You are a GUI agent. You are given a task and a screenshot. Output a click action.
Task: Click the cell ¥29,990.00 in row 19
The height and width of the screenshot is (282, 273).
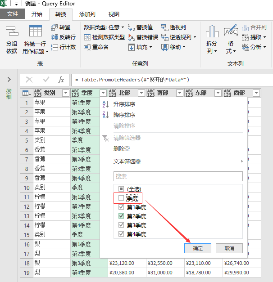click(x=241, y=273)
